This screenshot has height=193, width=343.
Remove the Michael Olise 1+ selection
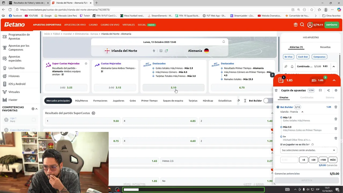336,138
